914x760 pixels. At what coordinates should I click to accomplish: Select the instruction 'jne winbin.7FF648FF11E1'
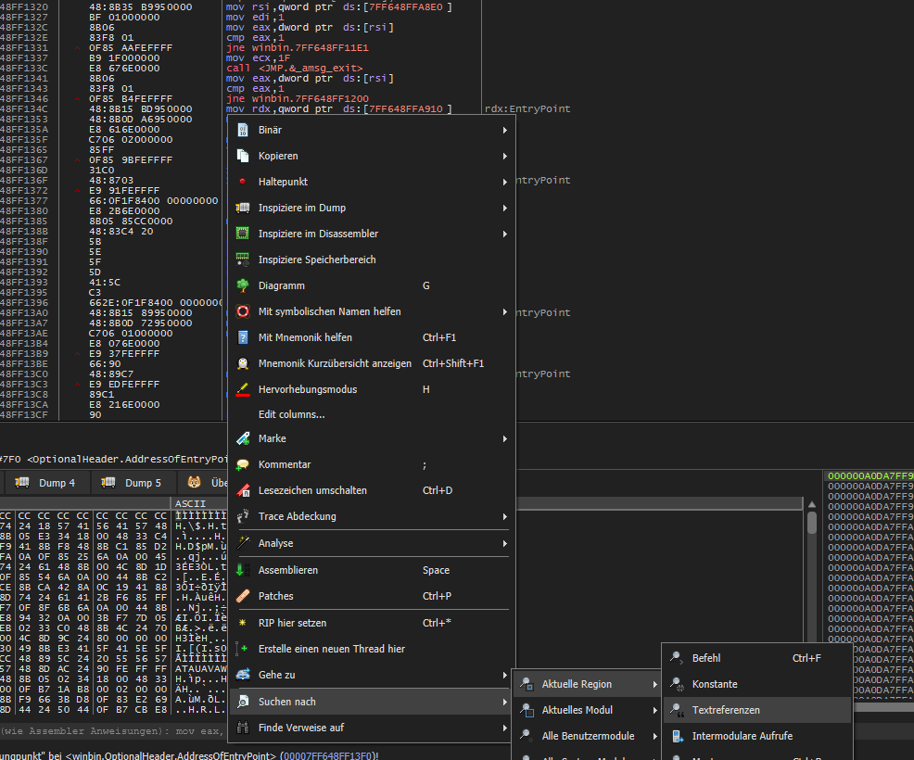point(298,48)
